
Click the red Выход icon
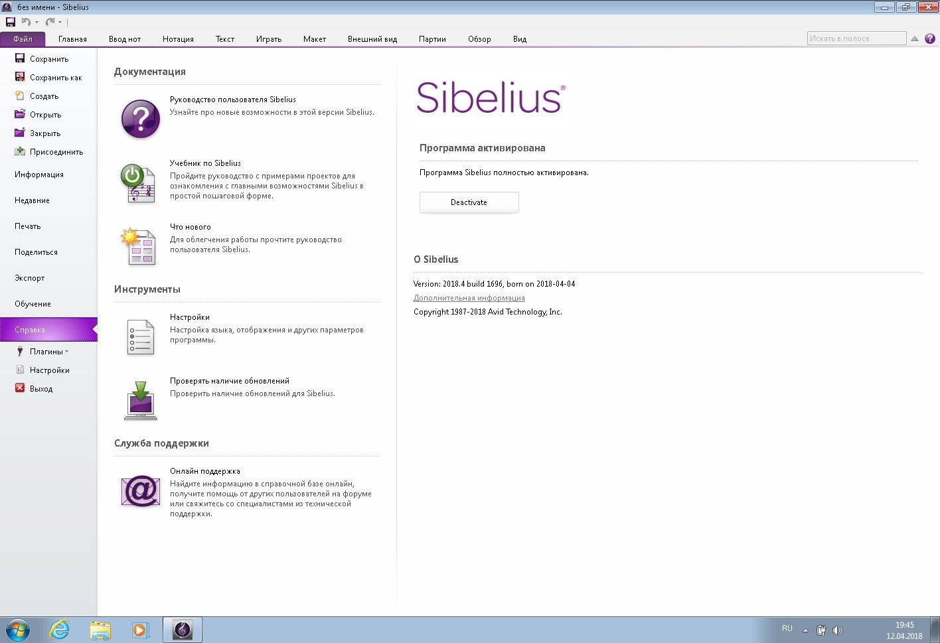coord(20,388)
